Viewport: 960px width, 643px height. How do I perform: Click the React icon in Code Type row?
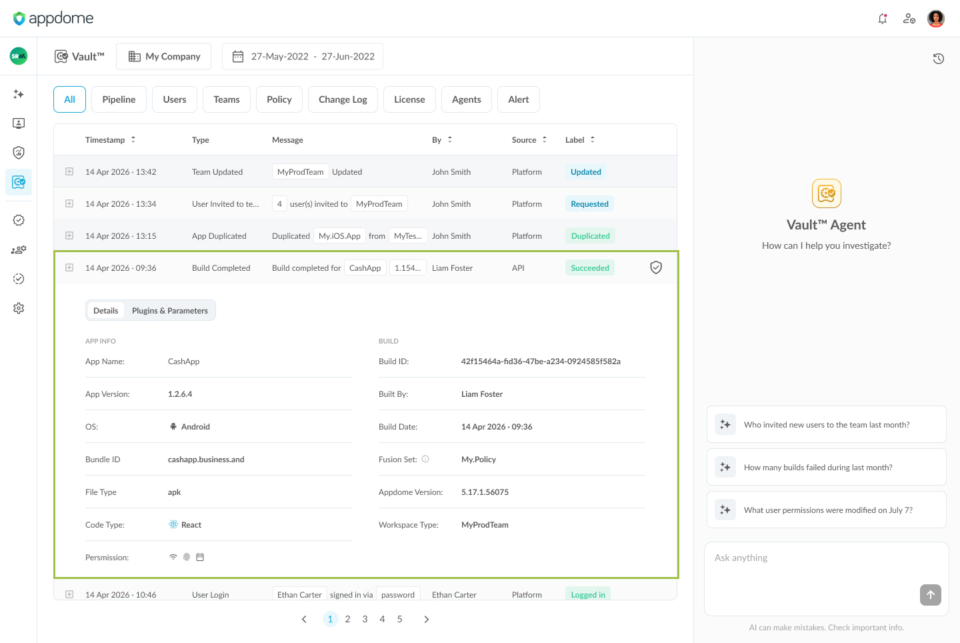pos(173,524)
